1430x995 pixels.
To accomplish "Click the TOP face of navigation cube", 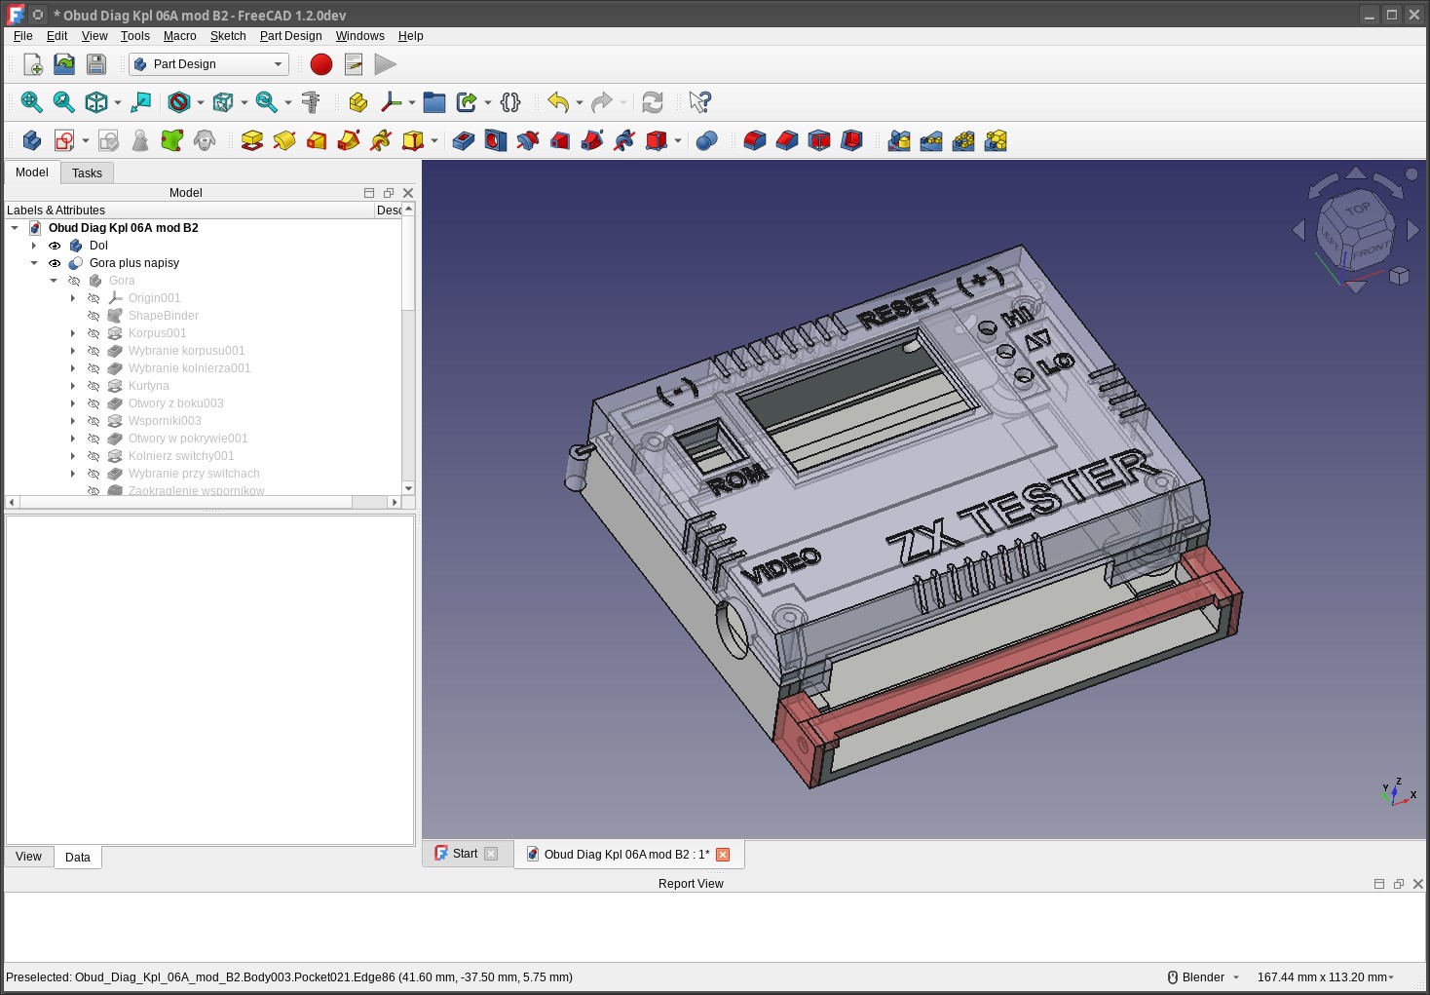I will point(1358,209).
